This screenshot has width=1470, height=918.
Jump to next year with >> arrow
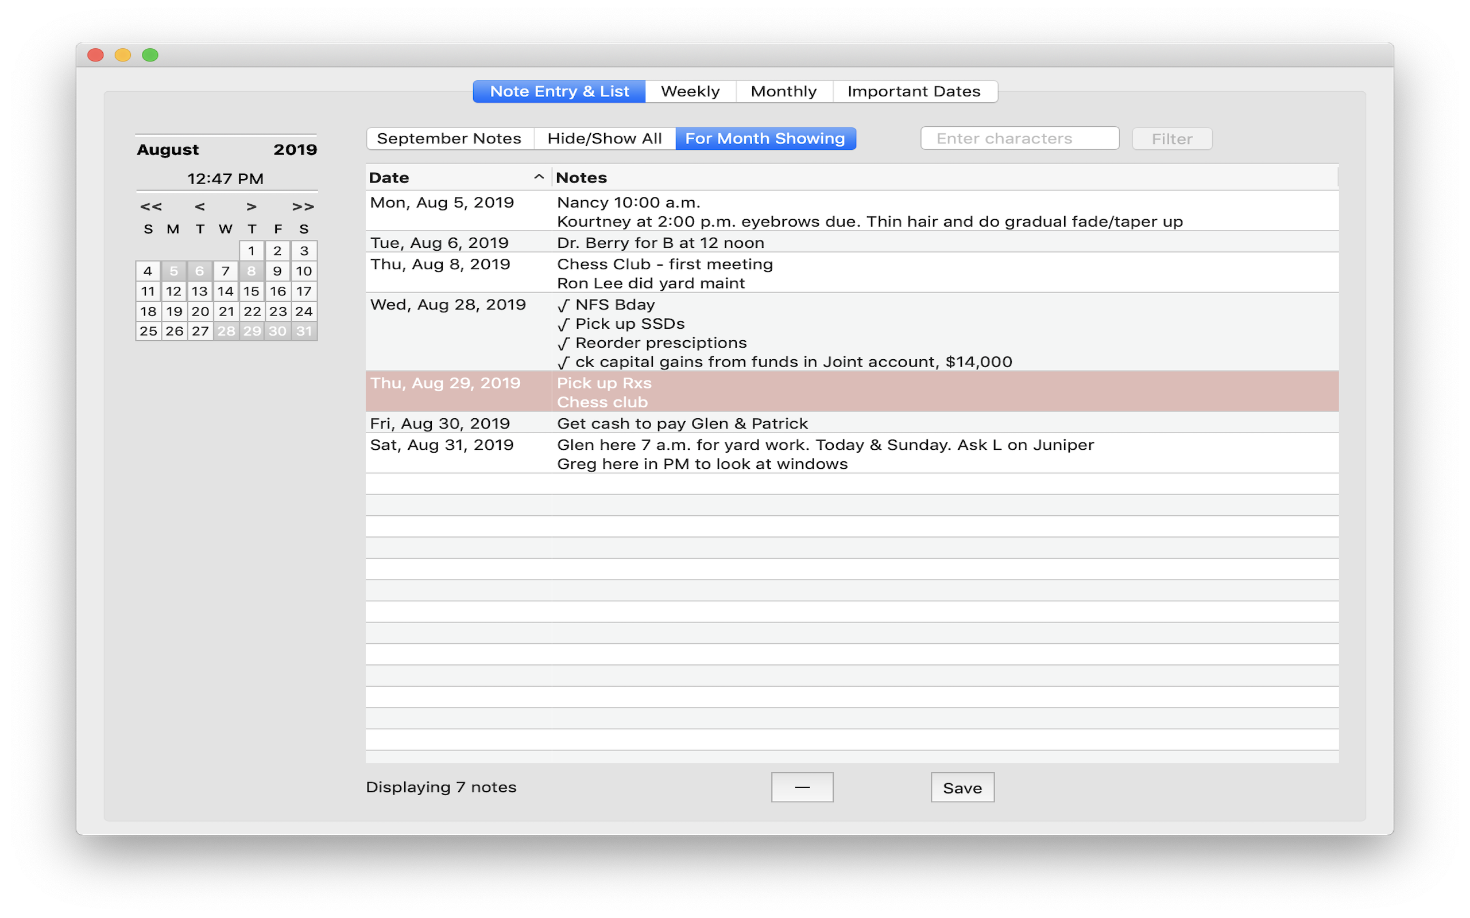[303, 207]
